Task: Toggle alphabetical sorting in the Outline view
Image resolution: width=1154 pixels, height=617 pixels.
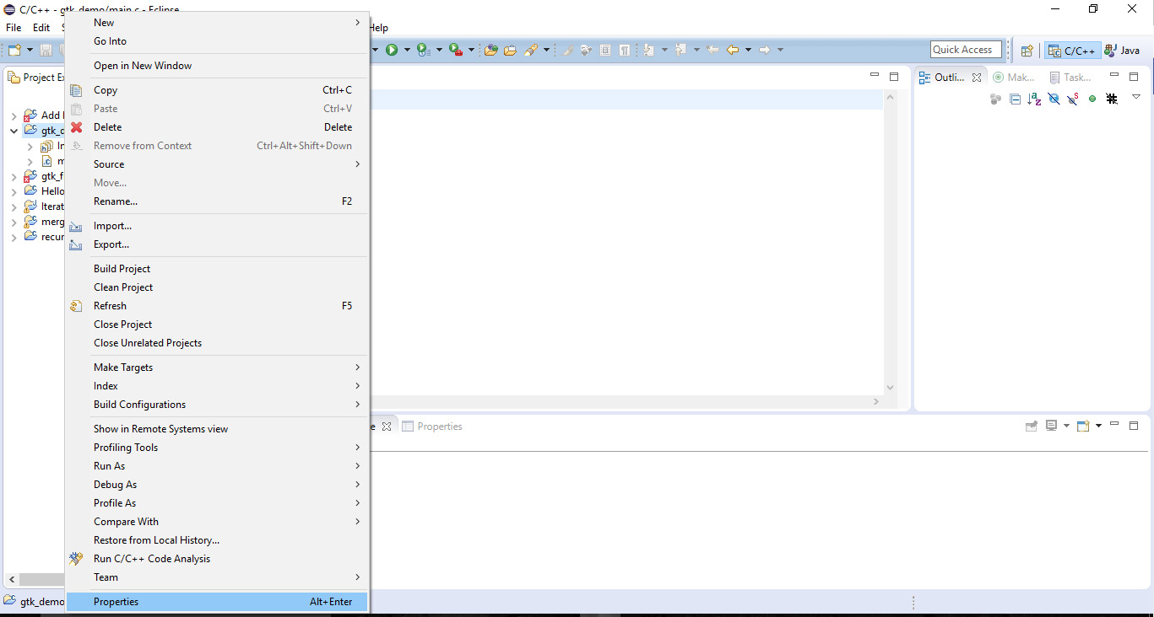Action: pyautogui.click(x=1034, y=99)
